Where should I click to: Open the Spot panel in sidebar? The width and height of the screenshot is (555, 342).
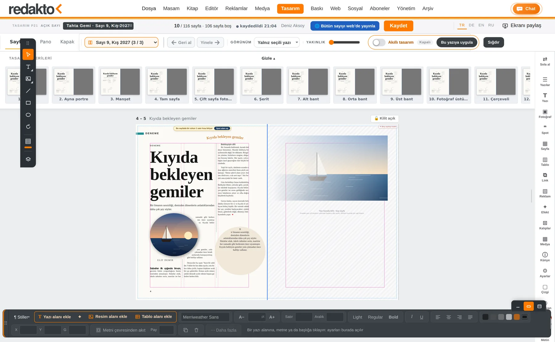pyautogui.click(x=545, y=129)
